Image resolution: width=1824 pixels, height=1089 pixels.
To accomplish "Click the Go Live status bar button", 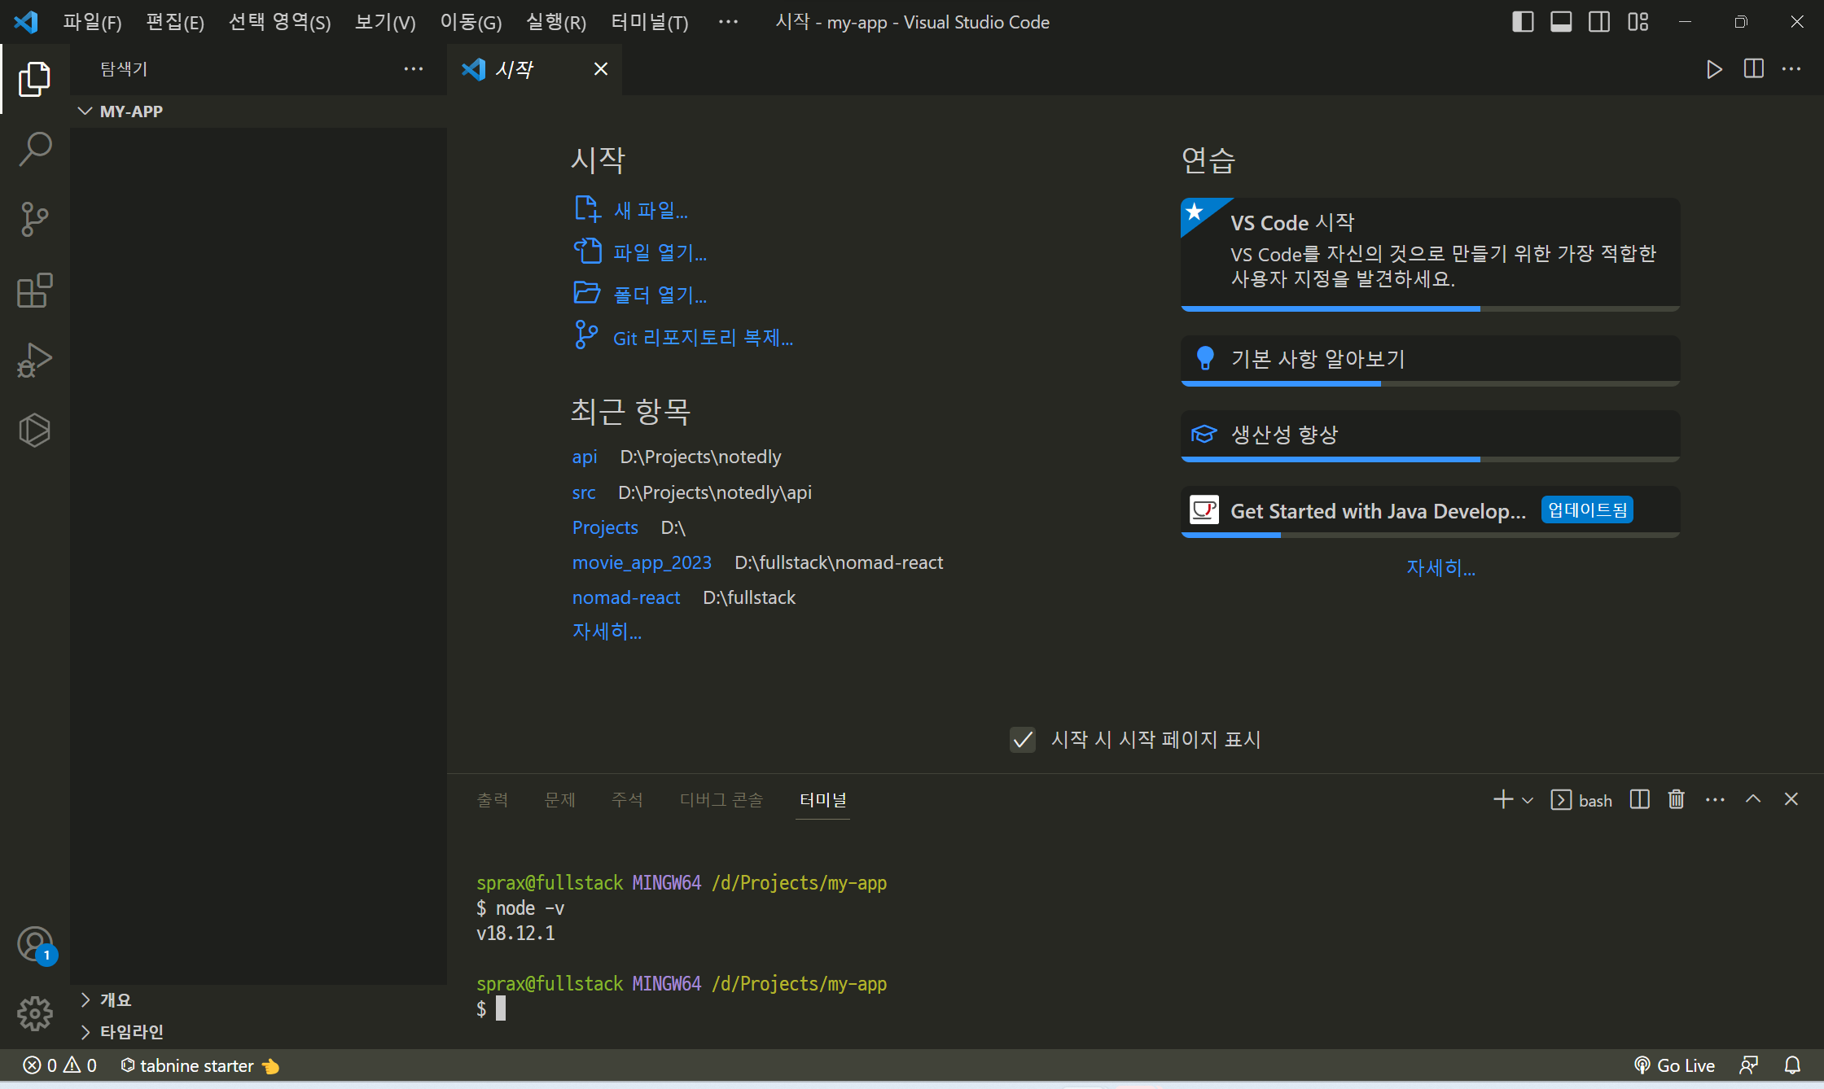I will pyautogui.click(x=1674, y=1065).
